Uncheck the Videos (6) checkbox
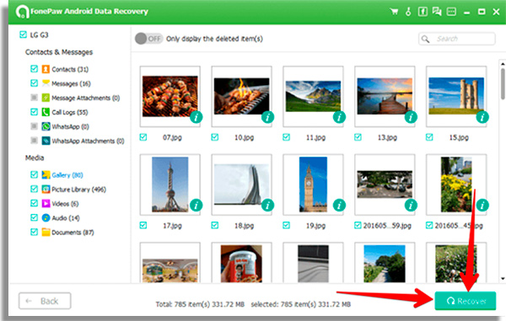The height and width of the screenshot is (321, 506). [x=34, y=203]
